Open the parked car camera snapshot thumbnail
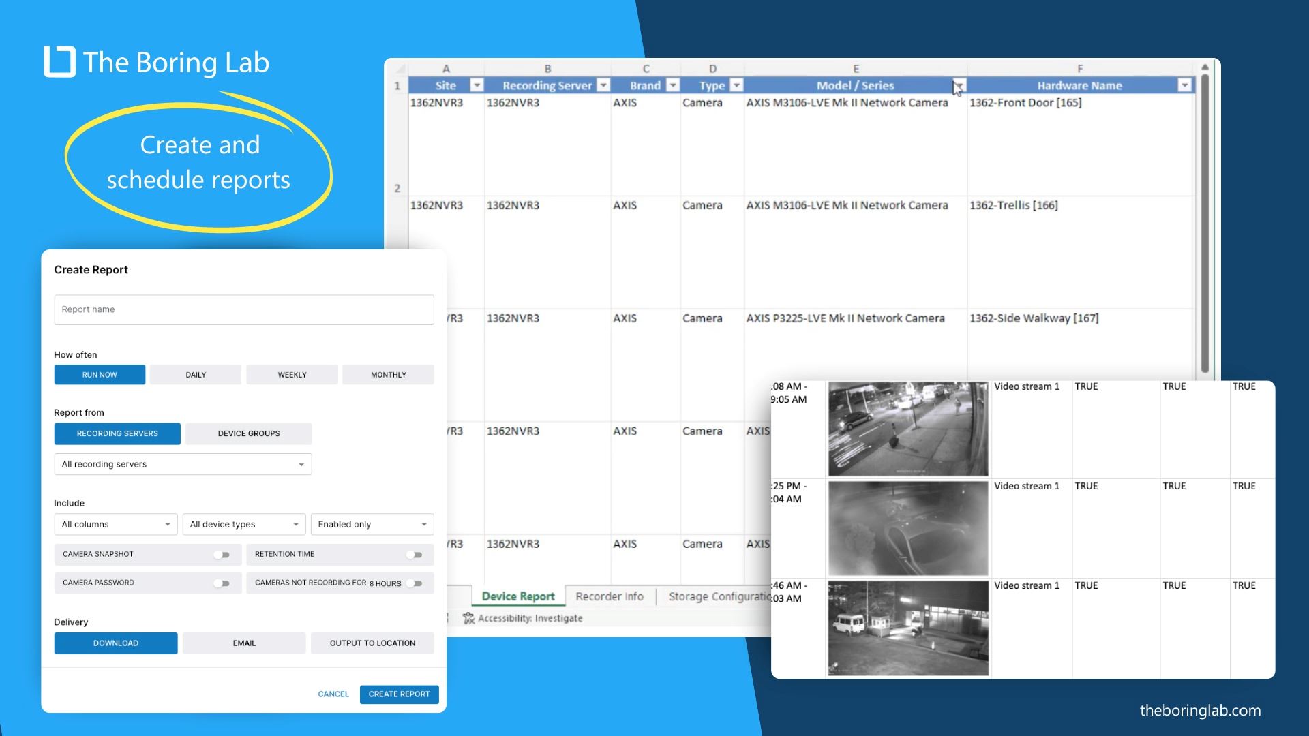Image resolution: width=1309 pixels, height=736 pixels. click(x=908, y=529)
